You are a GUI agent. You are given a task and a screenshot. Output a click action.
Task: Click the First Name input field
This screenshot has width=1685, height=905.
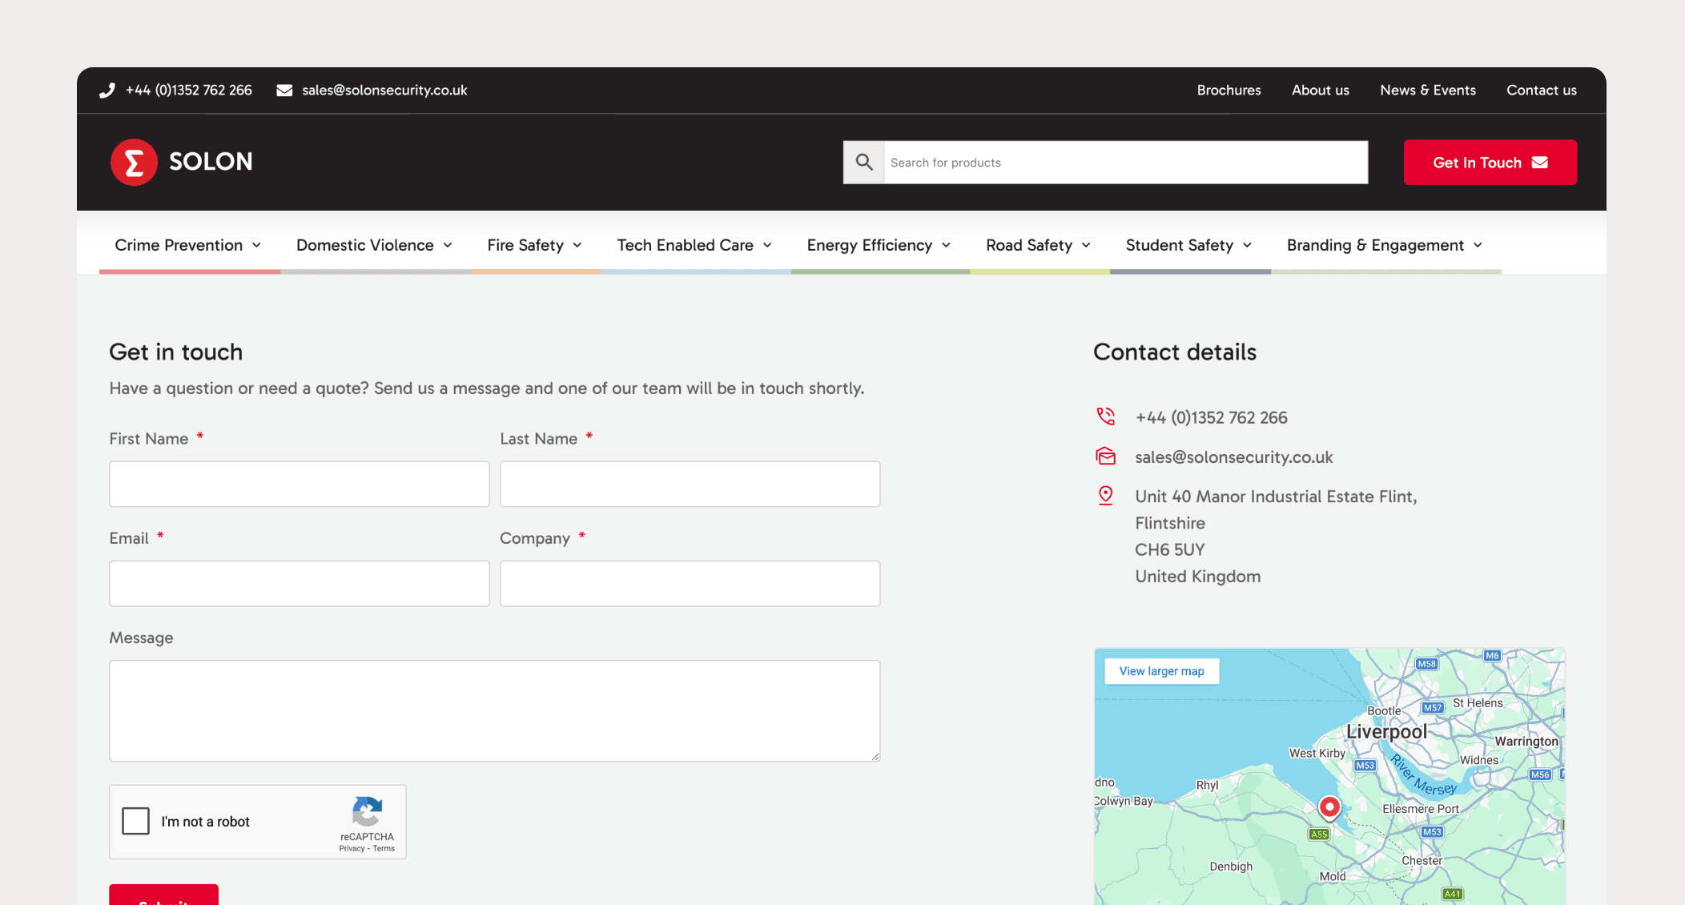pyautogui.click(x=299, y=484)
